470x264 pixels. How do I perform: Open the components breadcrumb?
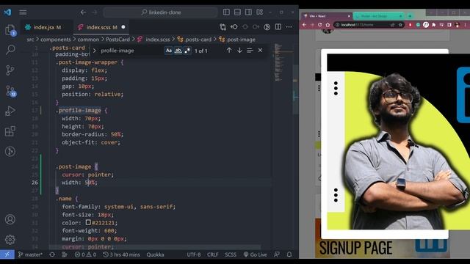coord(56,39)
